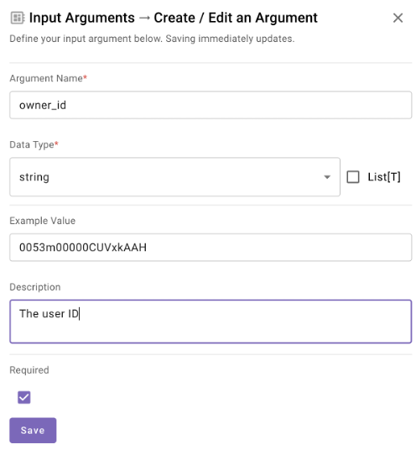Click the Data Type label
This screenshot has width=416, height=455.
click(34, 144)
